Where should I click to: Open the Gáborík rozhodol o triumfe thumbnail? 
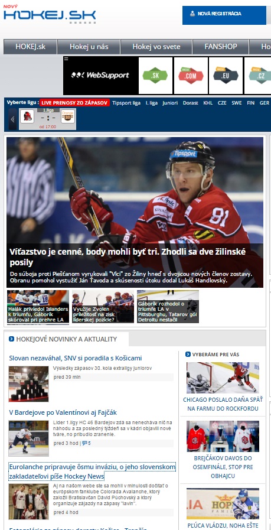tap(168, 307)
